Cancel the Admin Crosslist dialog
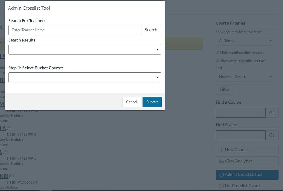Image resolution: width=283 pixels, height=191 pixels. [132, 102]
